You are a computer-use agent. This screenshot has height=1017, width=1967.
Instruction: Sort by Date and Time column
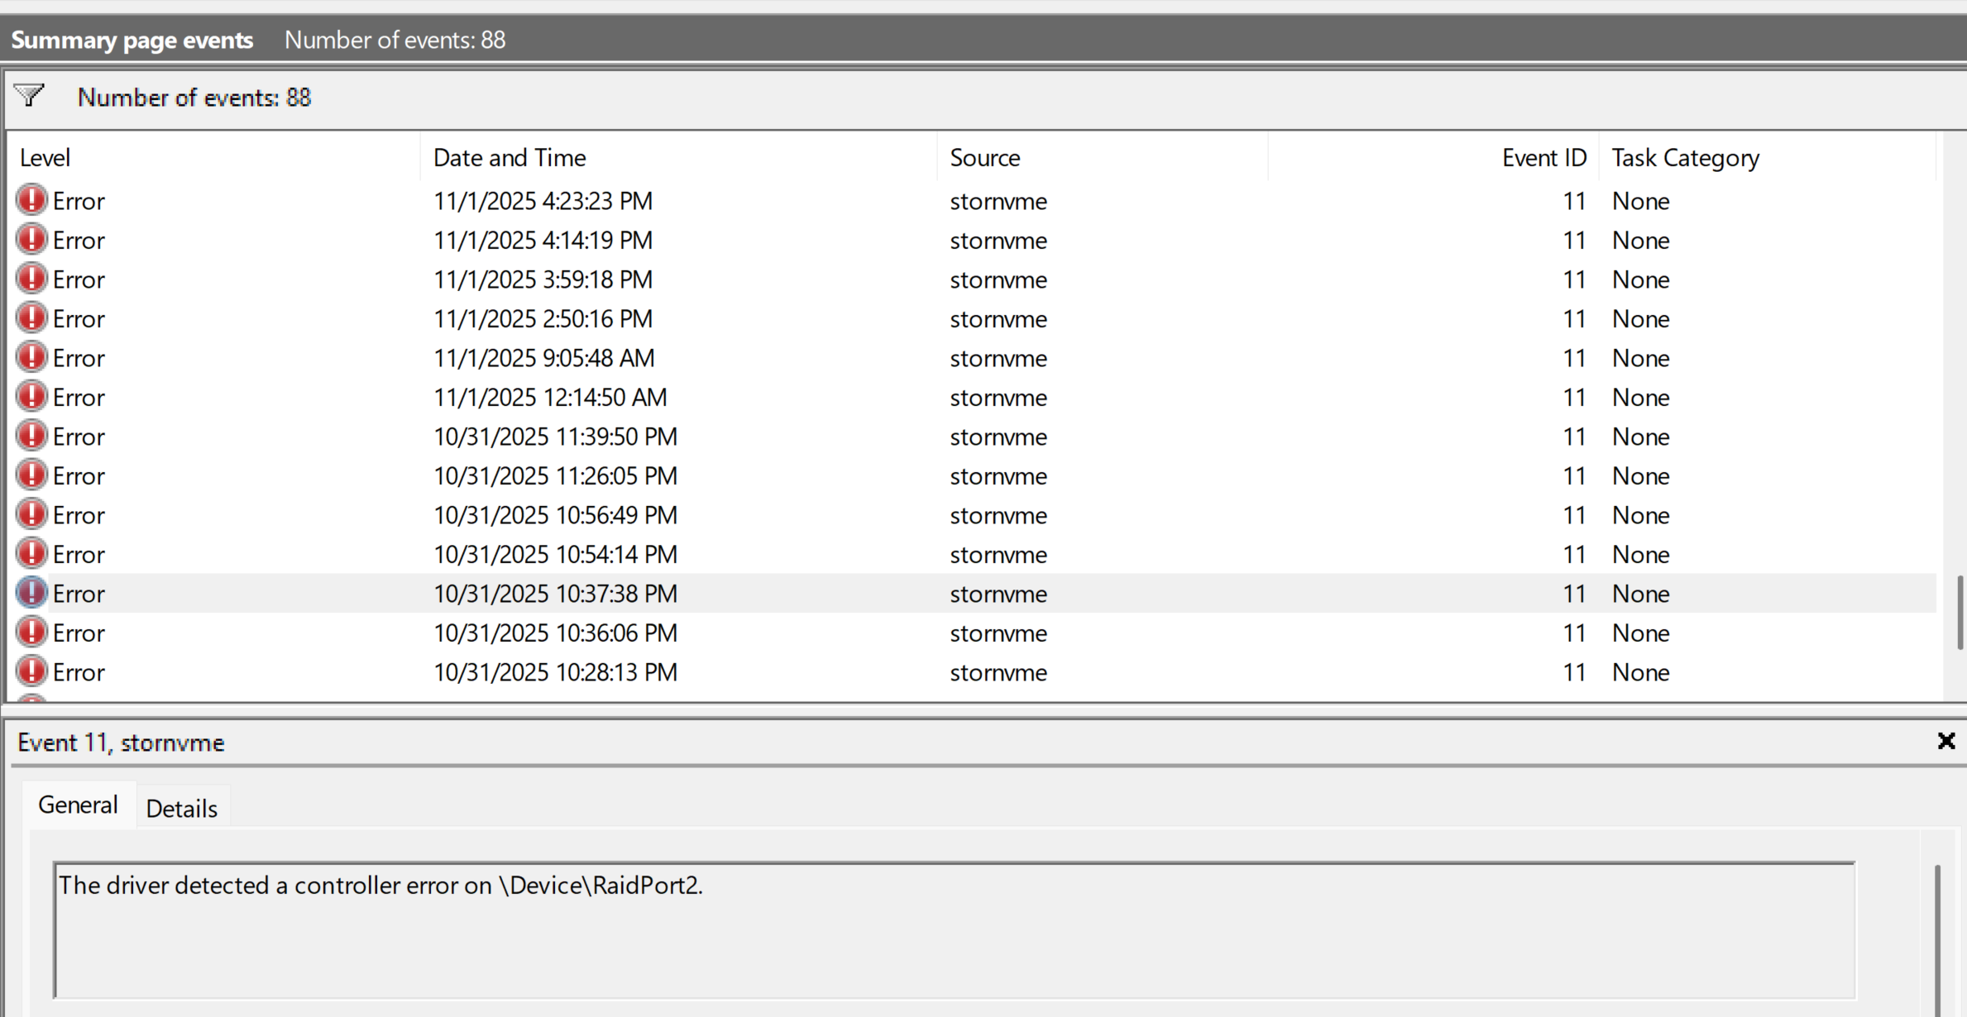(510, 157)
